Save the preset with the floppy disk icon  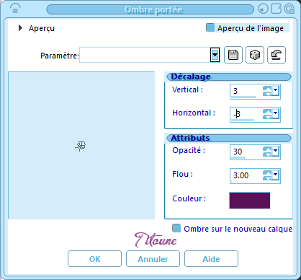coord(233,55)
